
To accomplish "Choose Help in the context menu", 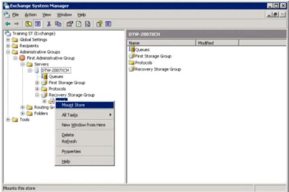I will pos(85,161).
